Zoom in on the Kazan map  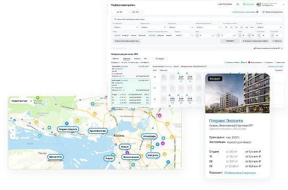(x=13, y=130)
